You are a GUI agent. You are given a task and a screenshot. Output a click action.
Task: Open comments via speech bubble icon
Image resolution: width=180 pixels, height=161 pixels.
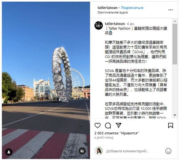point(108,125)
